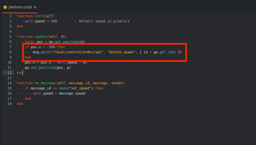Image resolution: width=256 pixels, height=145 pixels.
Task: Click line number 5 in the gutter
Action: 10,37
